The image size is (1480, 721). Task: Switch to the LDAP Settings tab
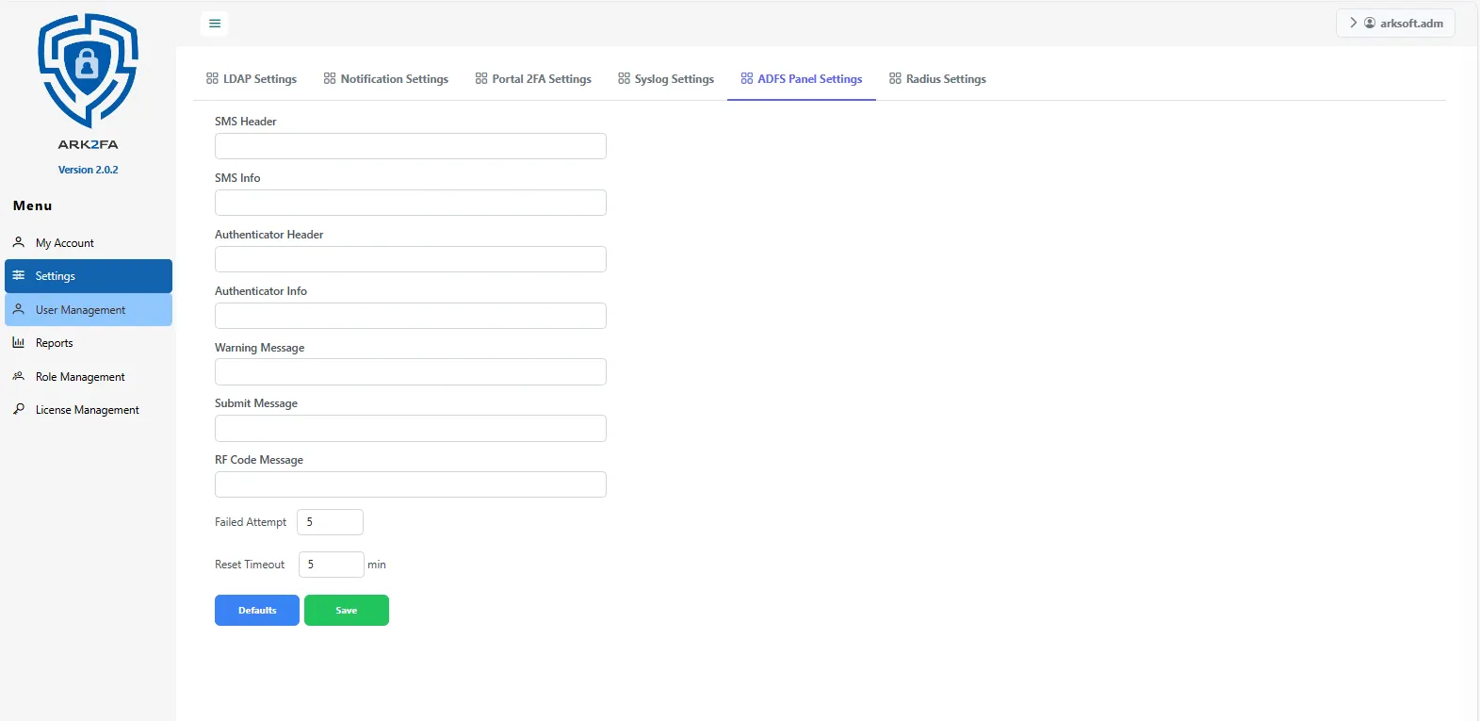click(252, 79)
